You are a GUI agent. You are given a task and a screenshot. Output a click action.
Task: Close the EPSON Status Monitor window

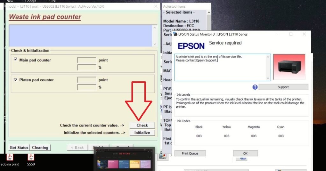coord(304,34)
